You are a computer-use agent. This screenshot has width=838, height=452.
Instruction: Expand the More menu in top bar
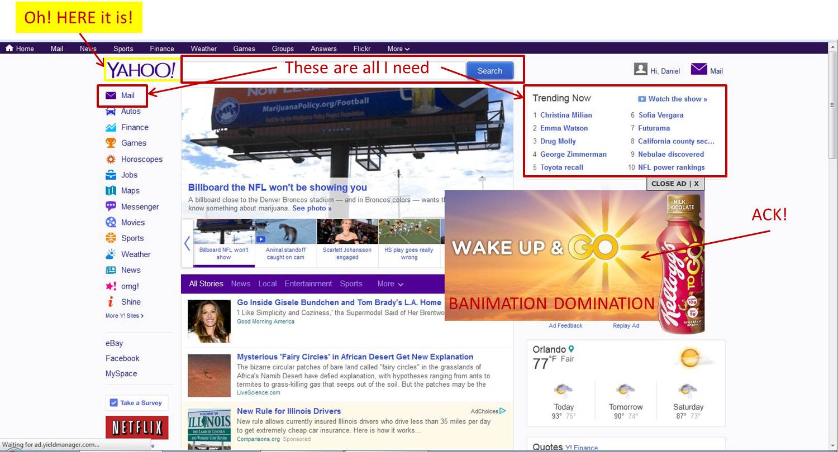pos(398,49)
